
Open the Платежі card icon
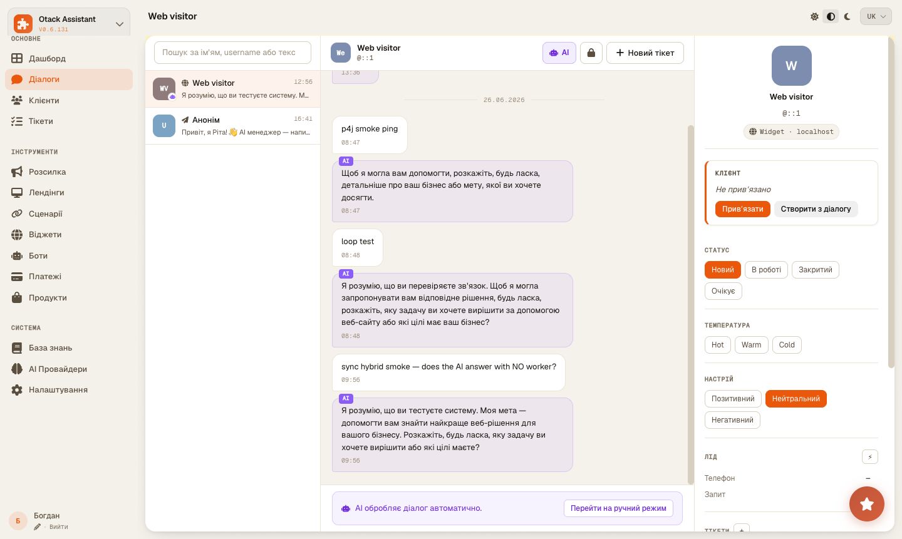click(17, 277)
